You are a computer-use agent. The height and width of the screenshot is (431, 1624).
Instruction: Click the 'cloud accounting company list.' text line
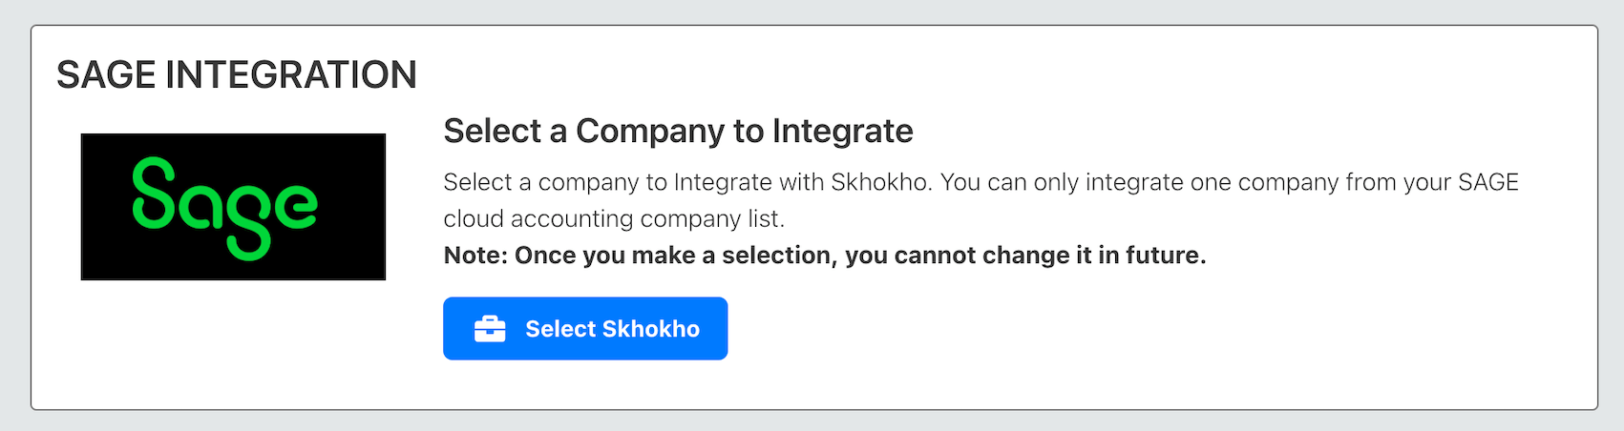[614, 219]
